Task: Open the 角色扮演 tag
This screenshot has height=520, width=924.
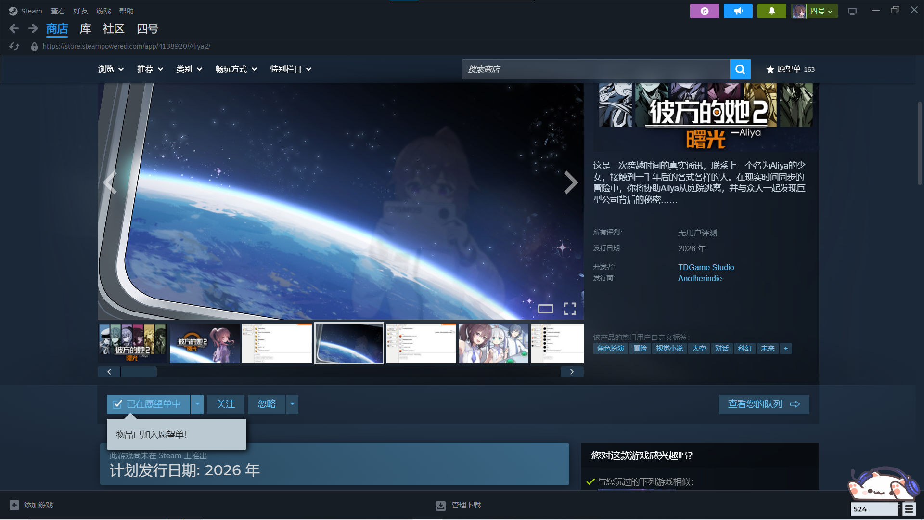Action: tap(611, 348)
